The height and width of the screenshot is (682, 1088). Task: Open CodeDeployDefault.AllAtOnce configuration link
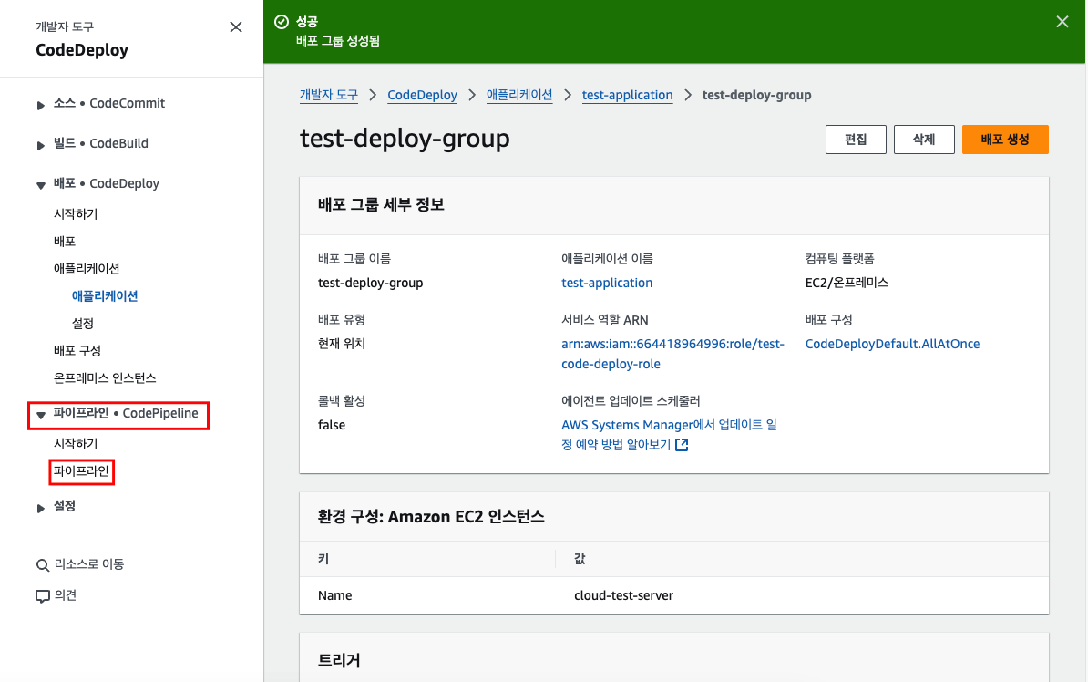tap(892, 344)
